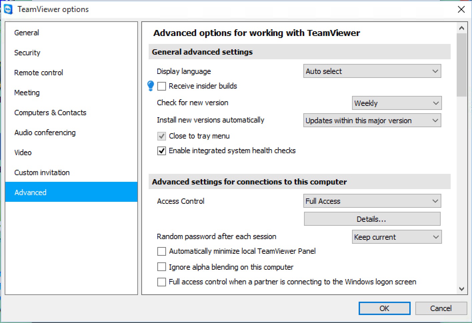Image resolution: width=472 pixels, height=323 pixels.
Task: Open the Display language dropdown
Action: (372, 71)
